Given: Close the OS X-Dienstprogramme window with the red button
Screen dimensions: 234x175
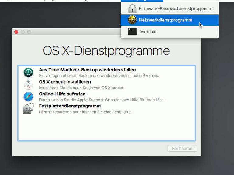Looking at the screenshot, I should (16, 32).
